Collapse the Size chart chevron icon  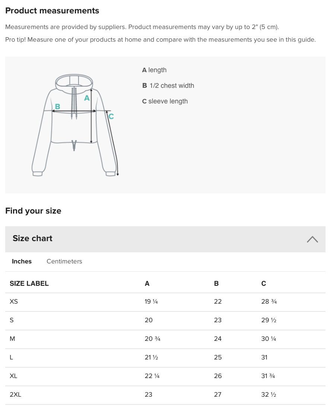click(x=312, y=239)
